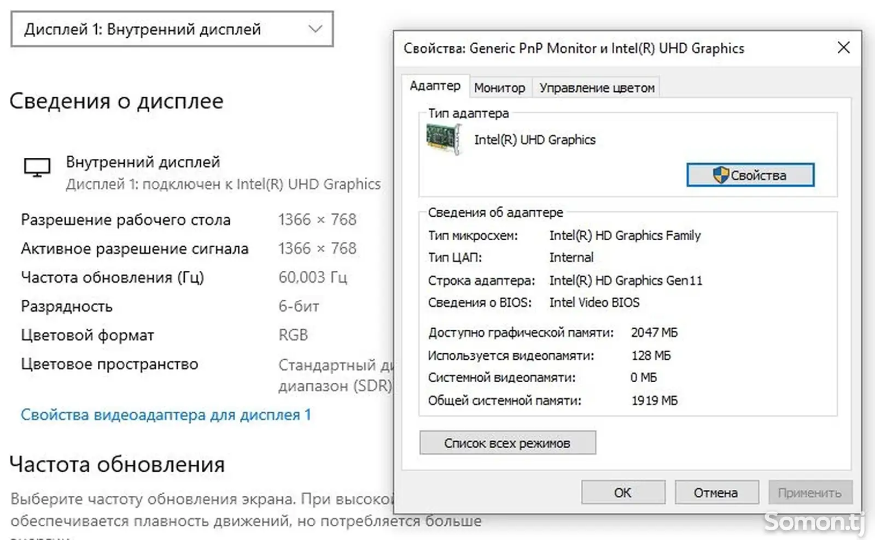This screenshot has height=540, width=875.
Task: Select the Intel Video BIOS value
Action: [x=594, y=302]
